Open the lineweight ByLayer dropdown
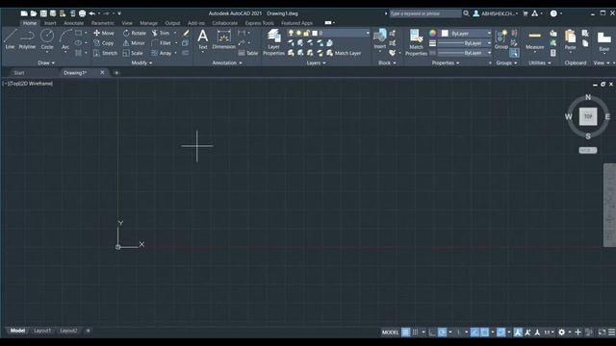This screenshot has height=346, width=616. pos(465,43)
